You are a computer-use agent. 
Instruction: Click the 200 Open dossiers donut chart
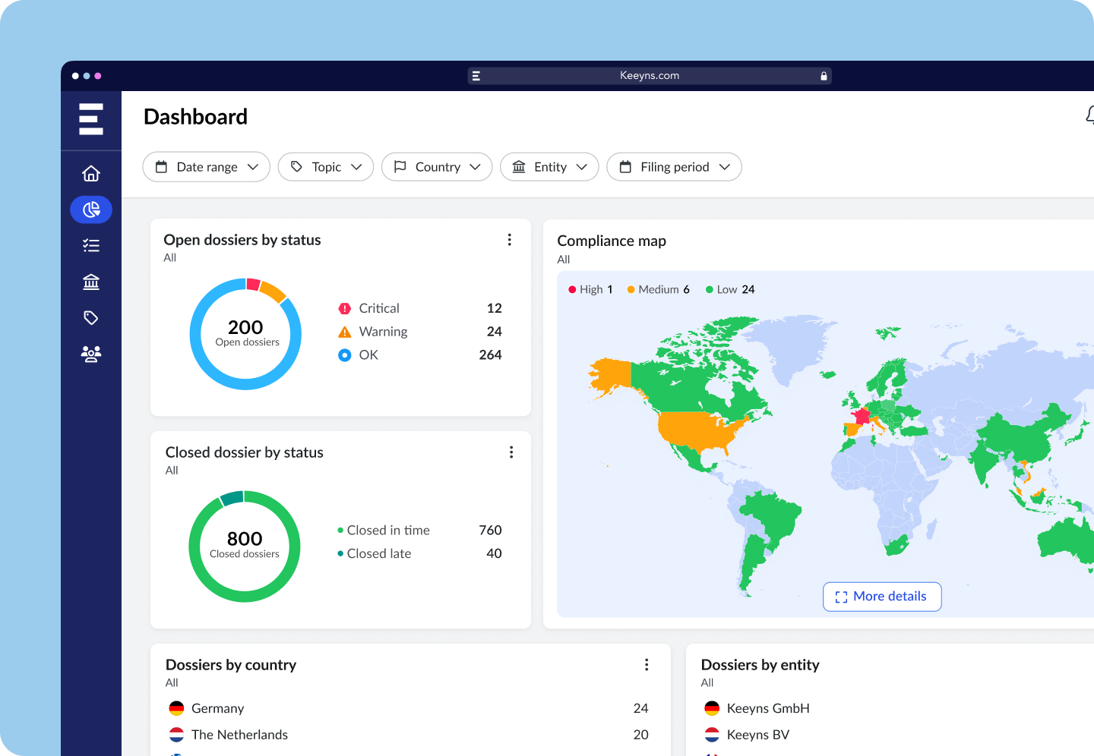(x=245, y=334)
